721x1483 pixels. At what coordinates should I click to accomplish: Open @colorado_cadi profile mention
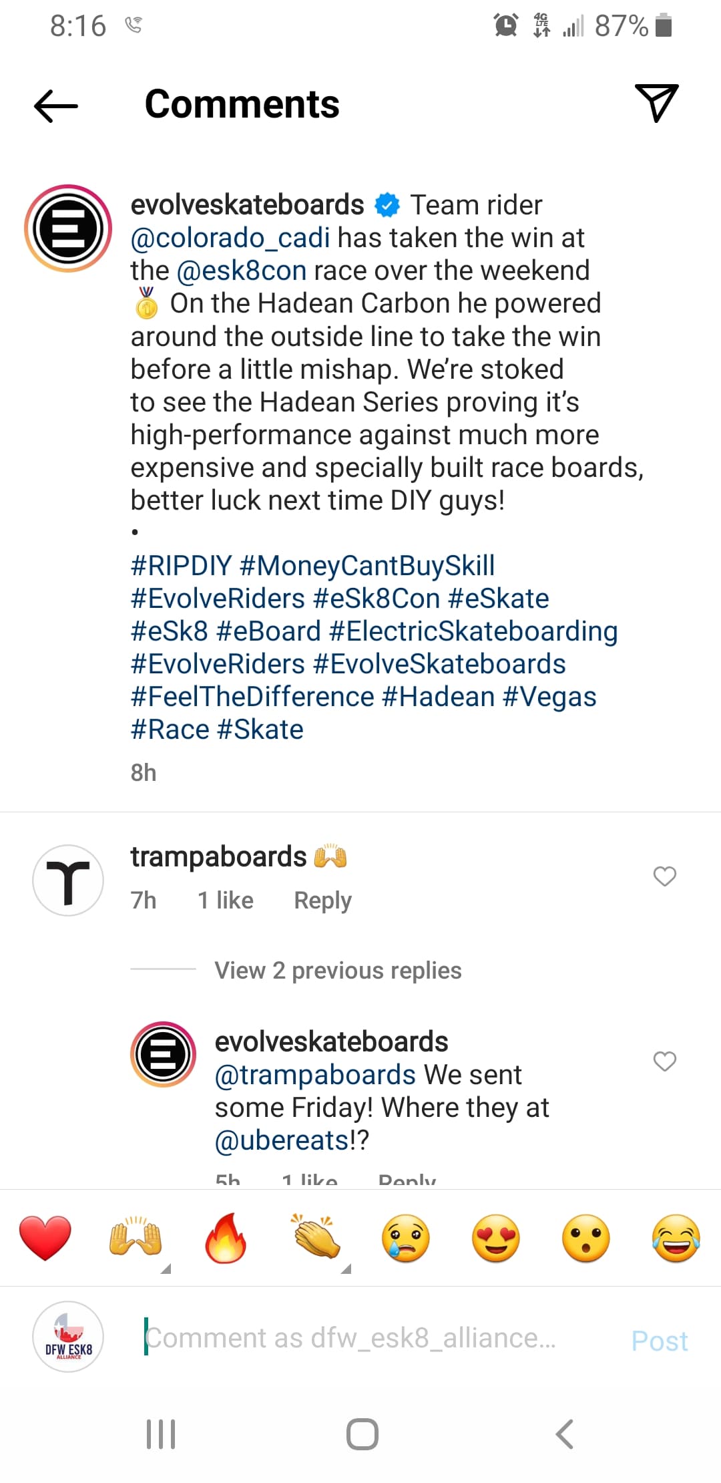[x=230, y=238]
